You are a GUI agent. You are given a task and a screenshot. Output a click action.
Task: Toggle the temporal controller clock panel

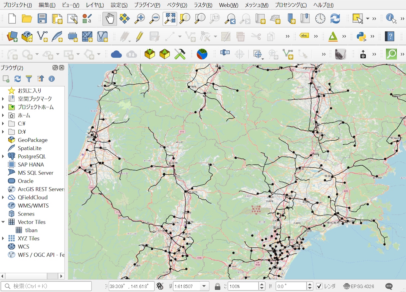pyautogui.click(x=320, y=19)
